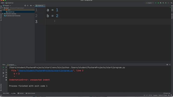Click the locate/scroll-from-source target icon in Project panel
The height and width of the screenshot is (97, 173).
tap(25, 5)
